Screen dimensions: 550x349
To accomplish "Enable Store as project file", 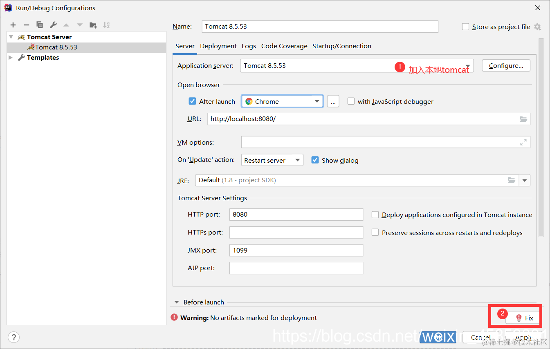I will [x=465, y=27].
